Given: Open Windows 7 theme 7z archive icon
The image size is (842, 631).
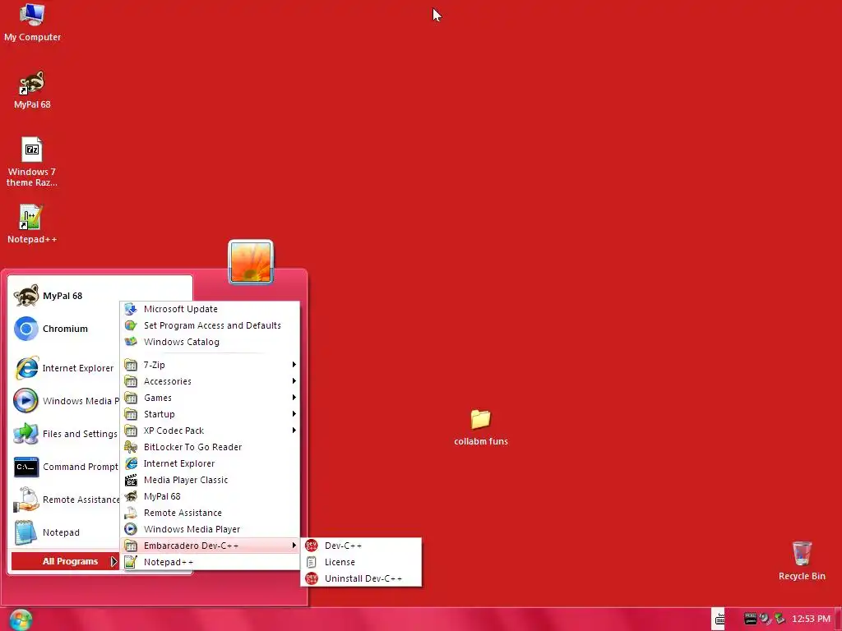Looking at the screenshot, I should [32, 162].
